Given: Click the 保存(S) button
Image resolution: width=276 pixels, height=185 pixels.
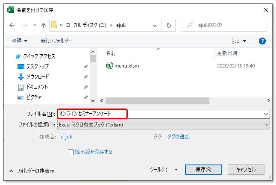Looking at the screenshot, I should 203,170.
